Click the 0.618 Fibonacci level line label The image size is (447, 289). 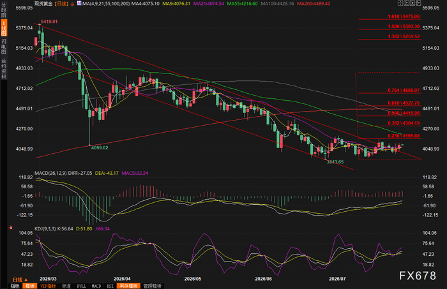(x=404, y=103)
